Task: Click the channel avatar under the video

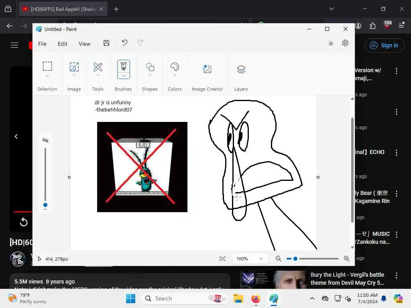Action: coord(18,259)
